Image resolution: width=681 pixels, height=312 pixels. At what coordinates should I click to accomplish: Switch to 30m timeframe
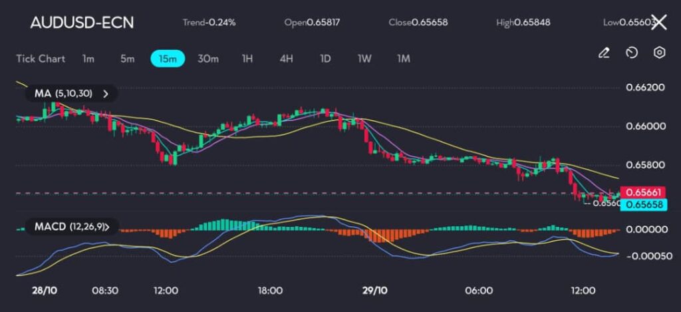coord(208,59)
